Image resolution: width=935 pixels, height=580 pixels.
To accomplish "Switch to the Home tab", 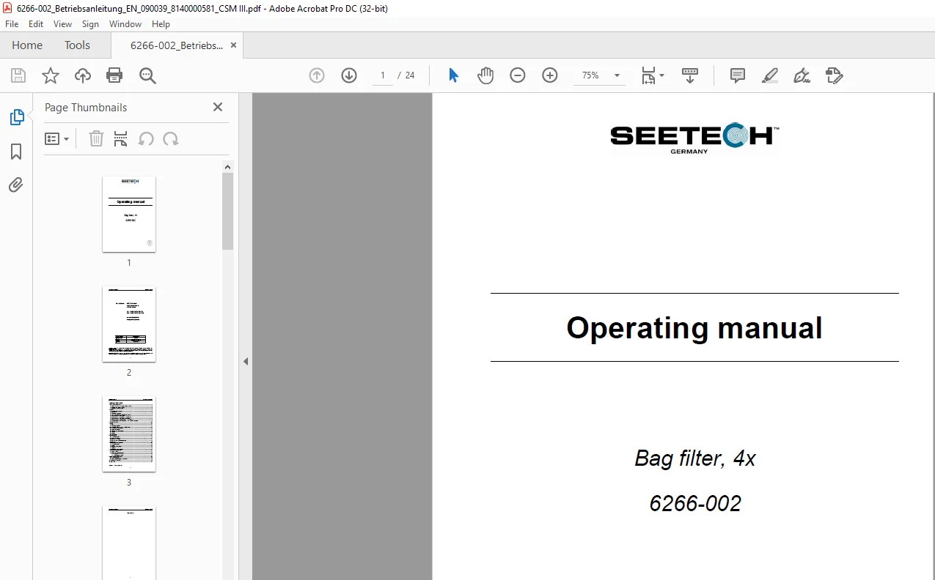I will point(27,45).
